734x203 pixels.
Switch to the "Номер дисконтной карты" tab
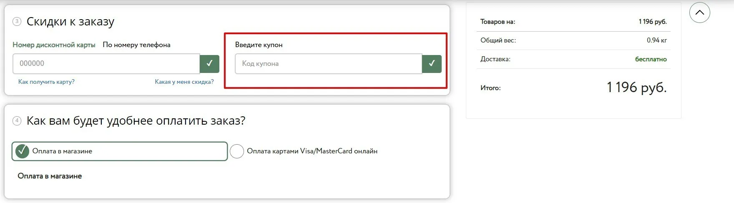[x=54, y=45]
